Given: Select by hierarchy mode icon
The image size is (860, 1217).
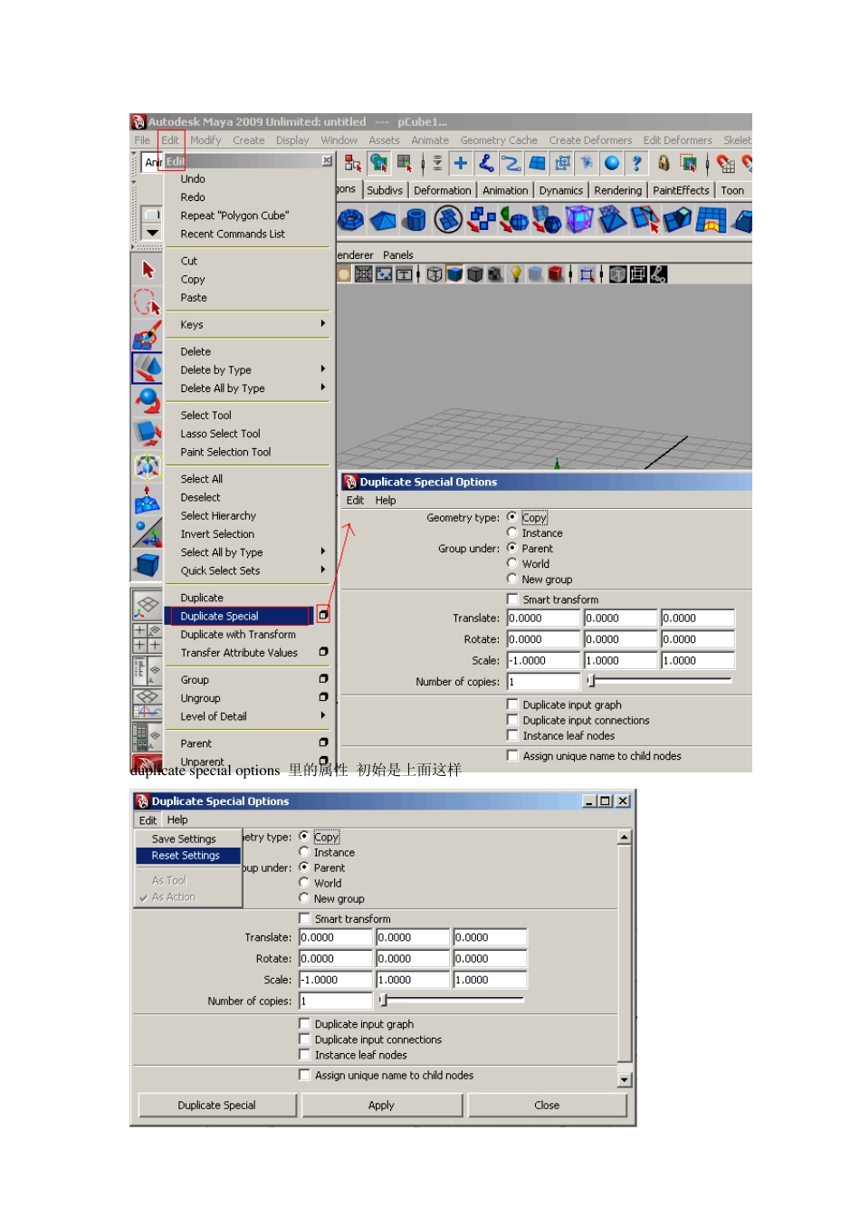Looking at the screenshot, I should tap(353, 163).
